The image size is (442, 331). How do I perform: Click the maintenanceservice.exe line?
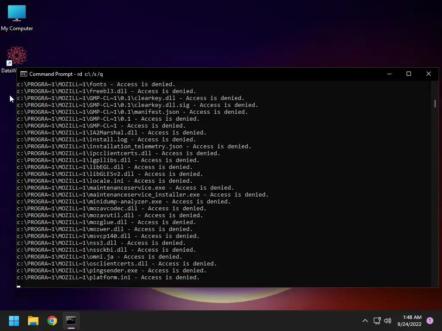(x=126, y=188)
